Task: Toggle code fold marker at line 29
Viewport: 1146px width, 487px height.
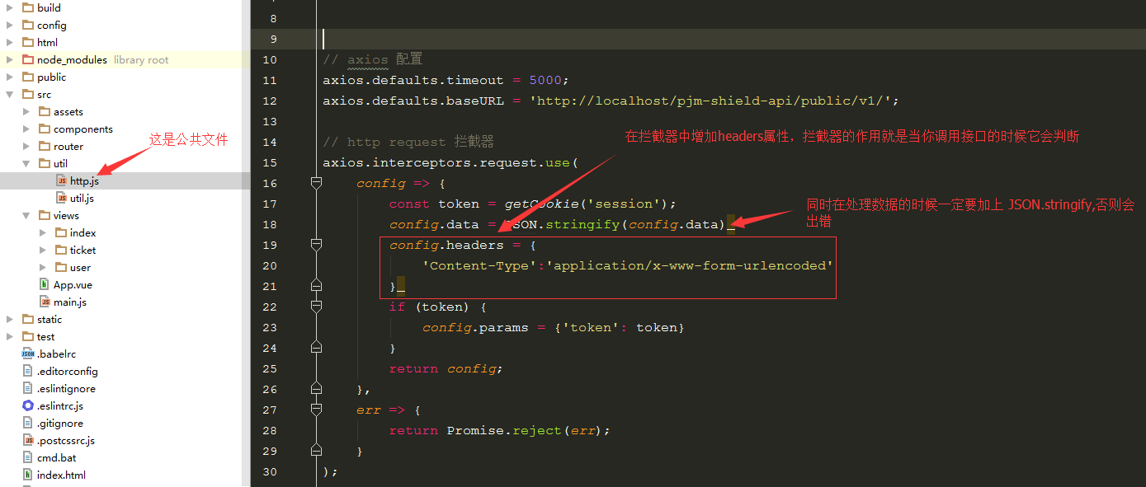Action: tap(316, 451)
